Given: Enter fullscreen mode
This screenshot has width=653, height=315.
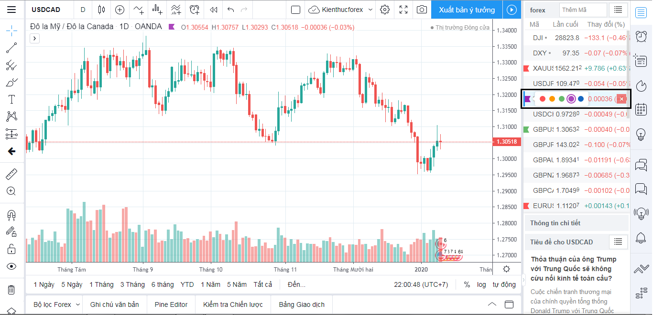Looking at the screenshot, I should point(403,10).
